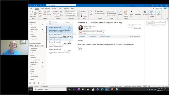Open Suggested Meetings in message bar

pos(105,36)
